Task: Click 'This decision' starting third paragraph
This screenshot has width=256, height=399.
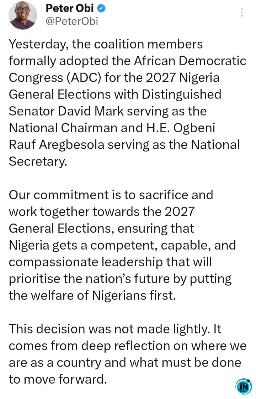Action: [x=47, y=329]
